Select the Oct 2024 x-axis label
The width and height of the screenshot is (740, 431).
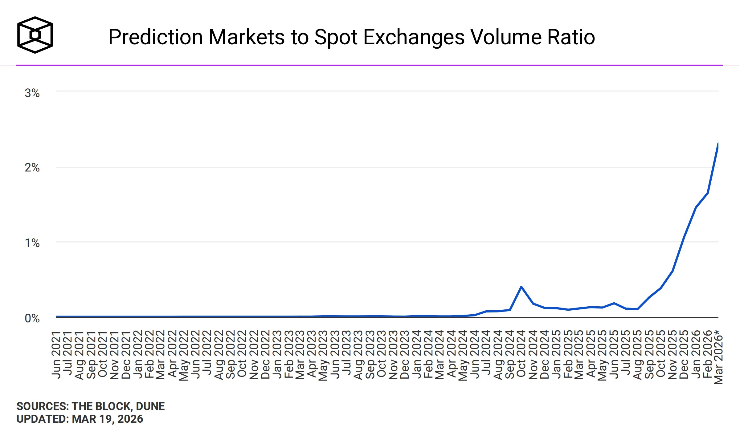coord(521,354)
